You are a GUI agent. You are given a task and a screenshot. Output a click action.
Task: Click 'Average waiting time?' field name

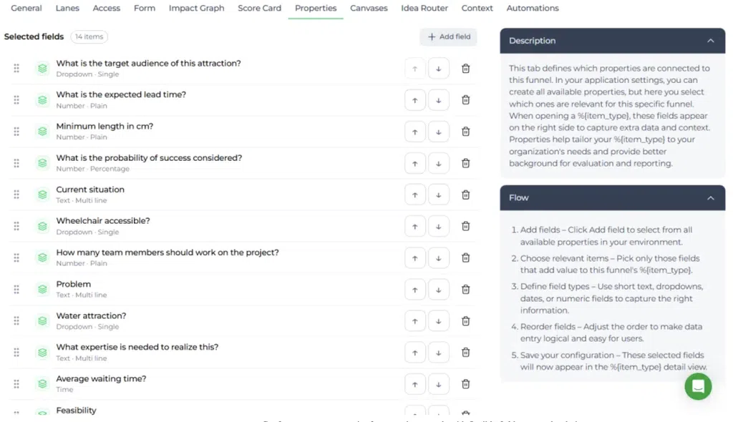point(101,378)
